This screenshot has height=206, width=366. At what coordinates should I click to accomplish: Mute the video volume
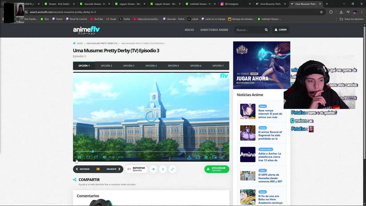(x=105, y=157)
